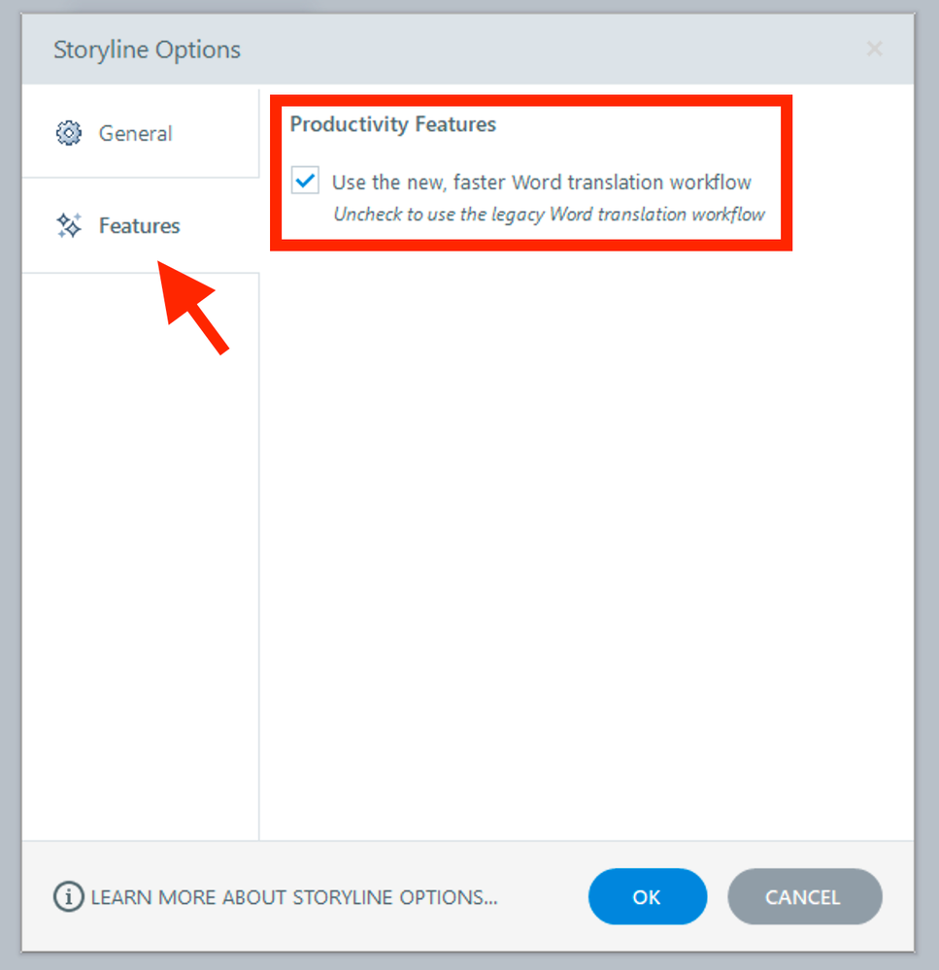This screenshot has height=970, width=939.
Task: Click the 'Use the new, faster Word translation workflow' label
Action: (541, 182)
